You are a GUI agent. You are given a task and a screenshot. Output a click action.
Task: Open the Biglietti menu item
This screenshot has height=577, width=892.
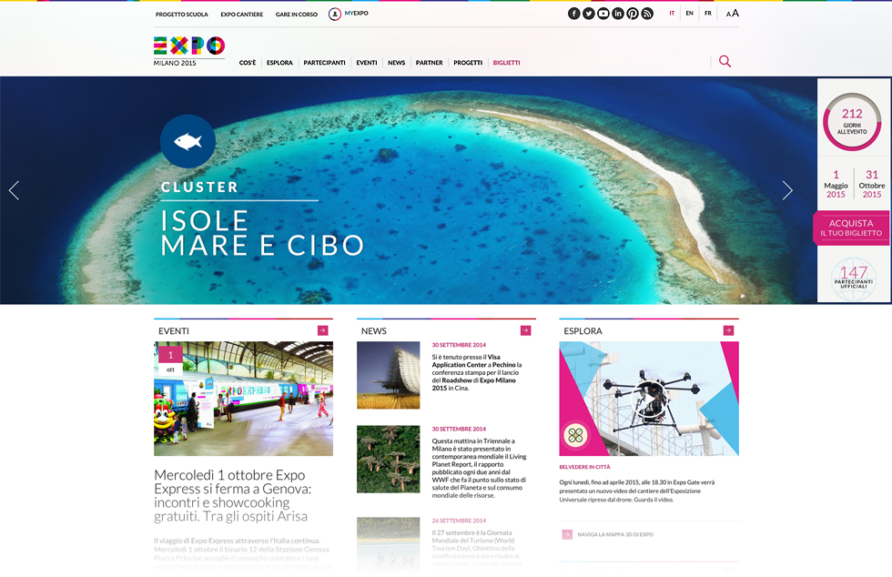[x=507, y=63]
